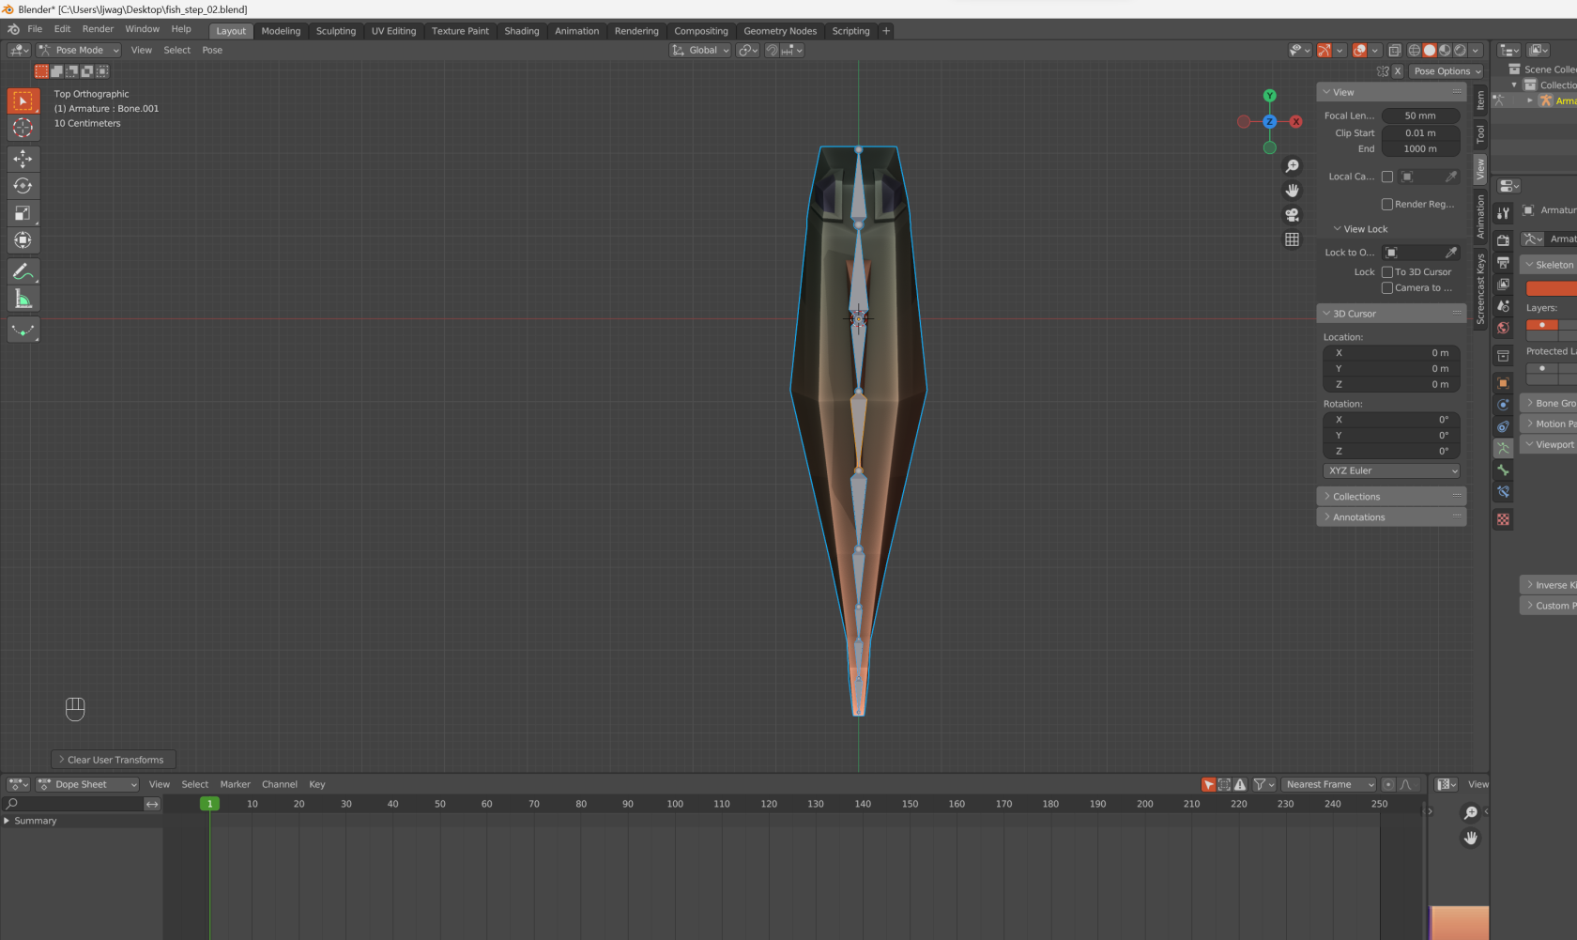Image resolution: width=1577 pixels, height=940 pixels.
Task: Click the Clear User Transforms operator panel
Action: coord(114,760)
